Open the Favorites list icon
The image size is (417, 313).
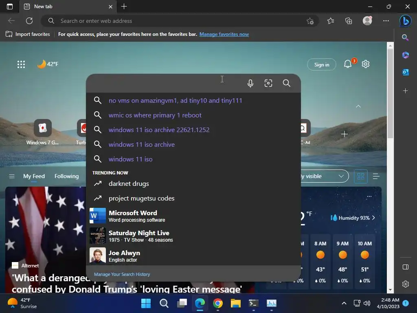pyautogui.click(x=331, y=21)
